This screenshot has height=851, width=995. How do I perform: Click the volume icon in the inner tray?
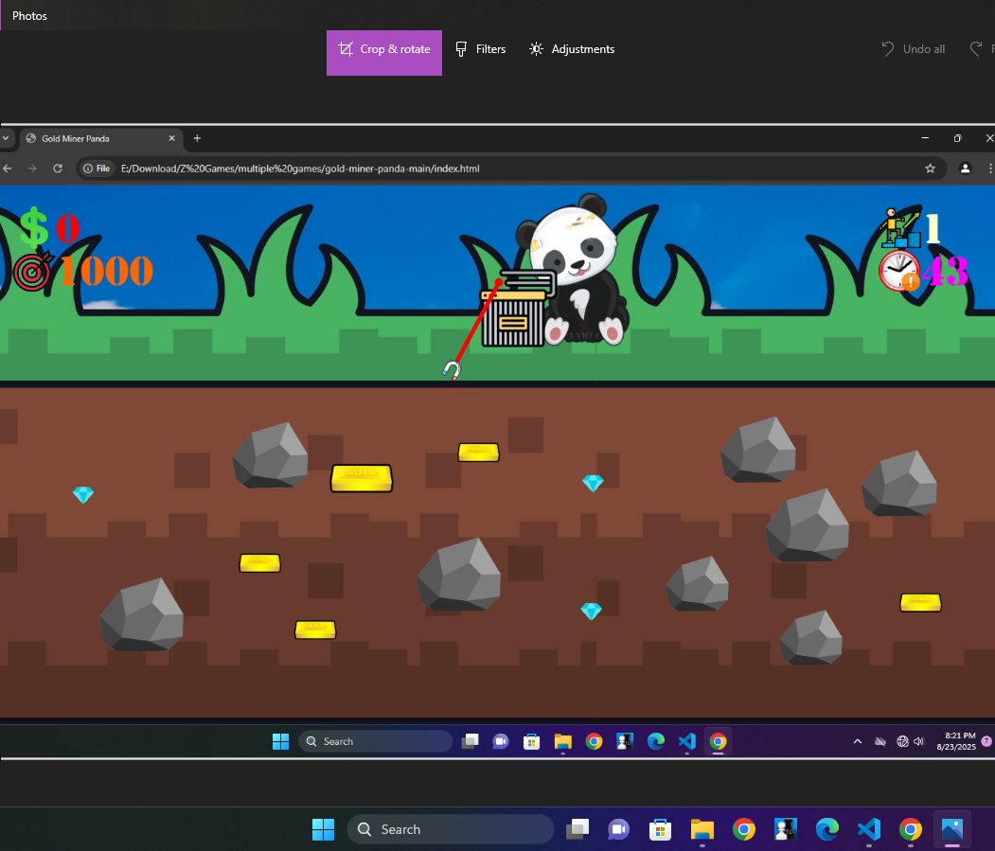coord(919,741)
